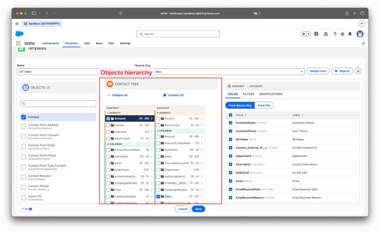Click the Dedup rules button
The height and width of the screenshot is (232, 380).
pyautogui.click(x=318, y=71)
